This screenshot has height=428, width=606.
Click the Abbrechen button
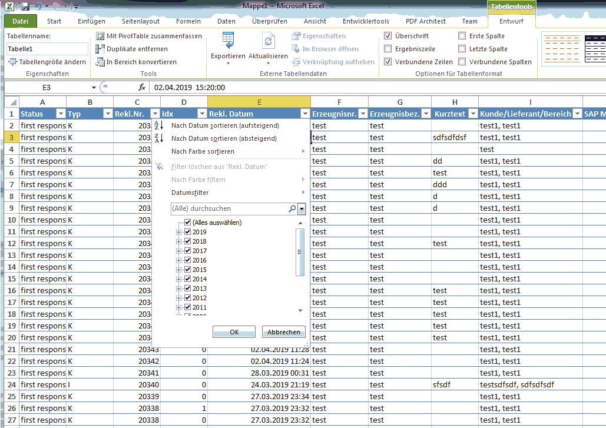[283, 331]
